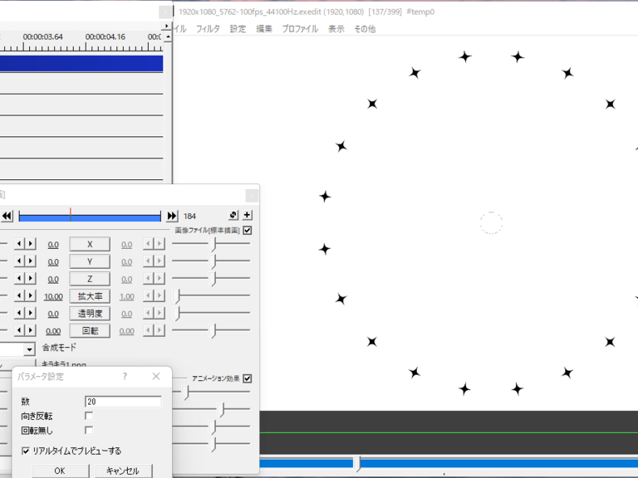The width and height of the screenshot is (638, 478).
Task: Close the パラメータ設定 dialog
Action: tap(156, 377)
